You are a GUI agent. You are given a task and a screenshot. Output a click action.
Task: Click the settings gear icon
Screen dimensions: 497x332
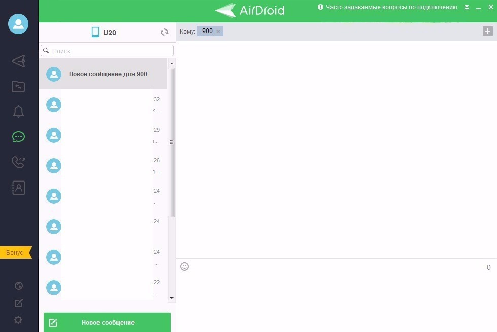(18, 320)
